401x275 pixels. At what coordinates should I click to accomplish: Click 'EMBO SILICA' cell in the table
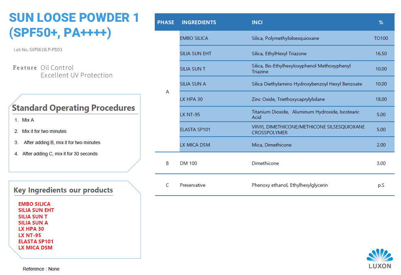tap(194, 38)
